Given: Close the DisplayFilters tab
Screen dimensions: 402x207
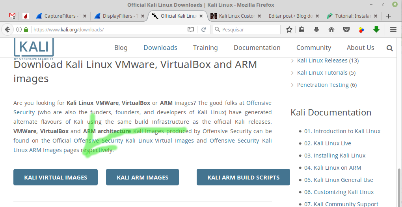Looking at the screenshot, I should click(143, 16).
